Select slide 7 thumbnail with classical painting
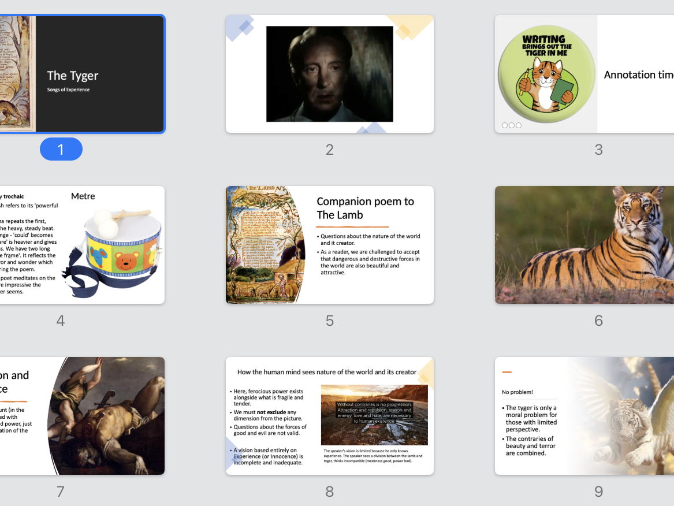 click(x=82, y=416)
